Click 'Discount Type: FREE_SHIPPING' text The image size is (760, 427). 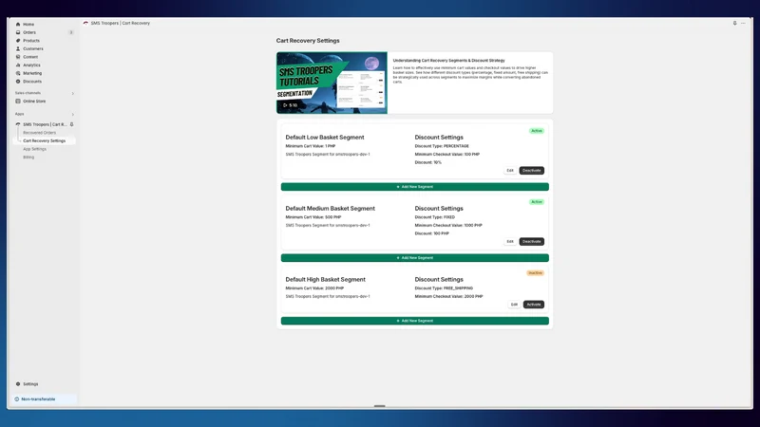[444, 288]
